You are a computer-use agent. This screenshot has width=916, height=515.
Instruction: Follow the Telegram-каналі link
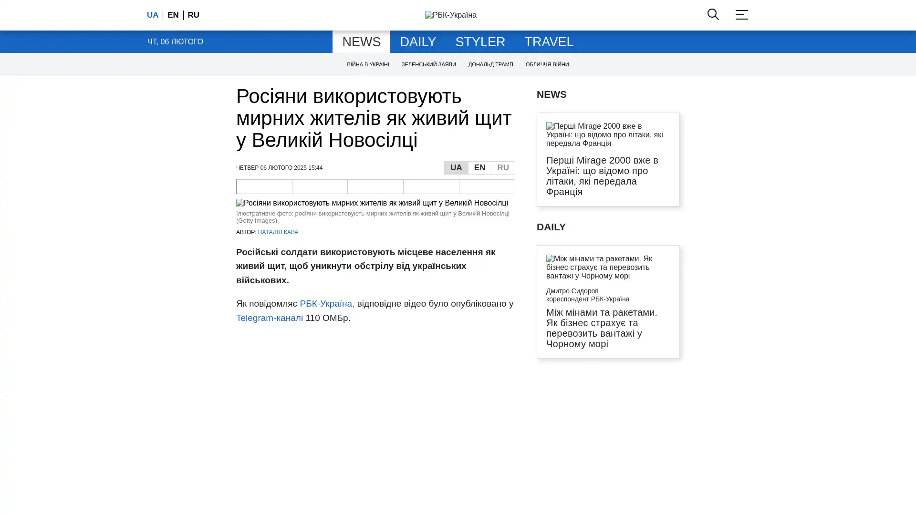pos(269,318)
